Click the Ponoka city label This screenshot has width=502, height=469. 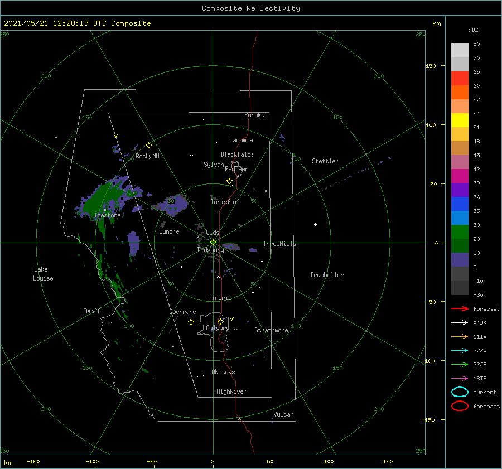pos(254,115)
